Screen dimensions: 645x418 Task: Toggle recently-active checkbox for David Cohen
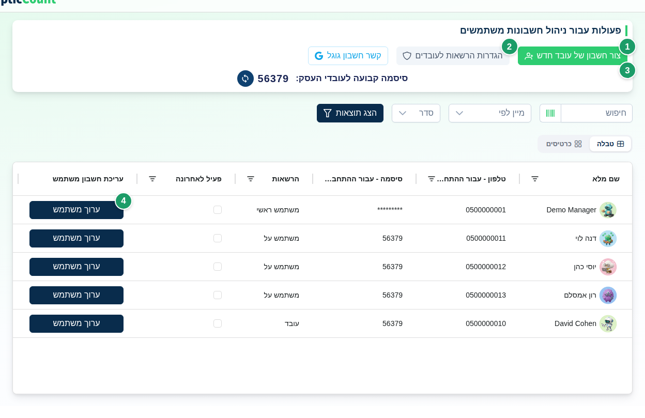218,323
